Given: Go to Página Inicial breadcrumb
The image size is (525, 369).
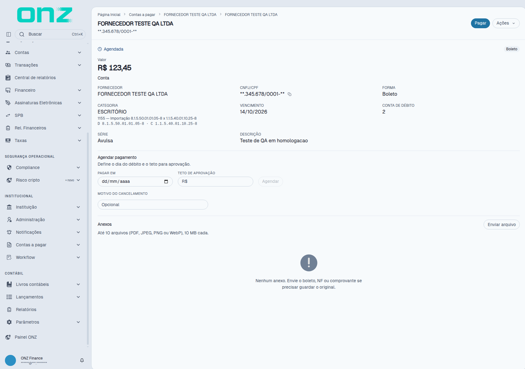Looking at the screenshot, I should (109, 15).
